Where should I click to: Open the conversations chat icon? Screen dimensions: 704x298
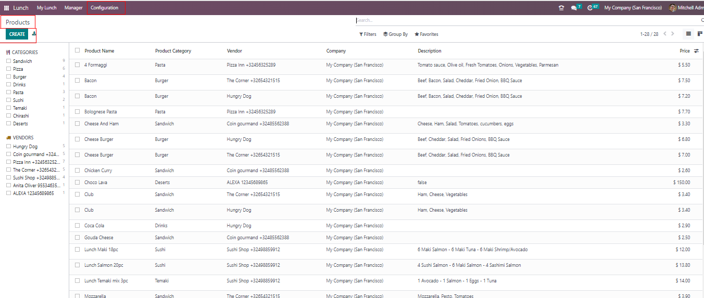point(574,8)
